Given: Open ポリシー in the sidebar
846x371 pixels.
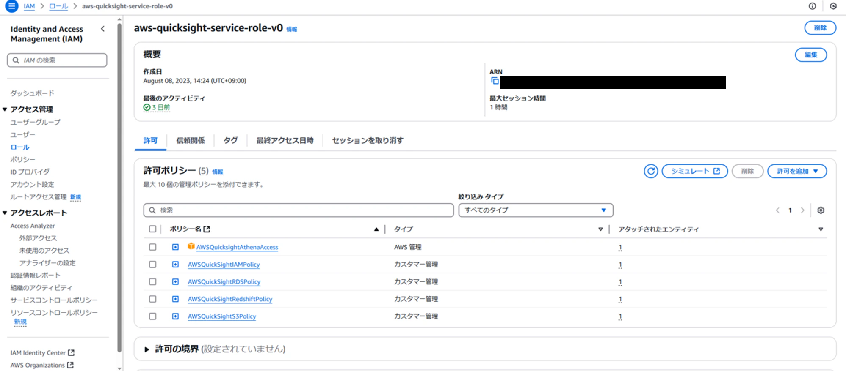Looking at the screenshot, I should (23, 159).
